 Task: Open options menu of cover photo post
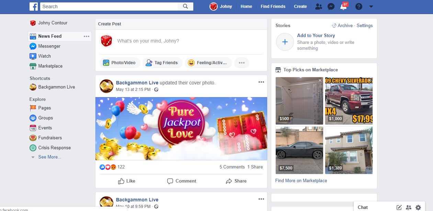pyautogui.click(x=261, y=82)
